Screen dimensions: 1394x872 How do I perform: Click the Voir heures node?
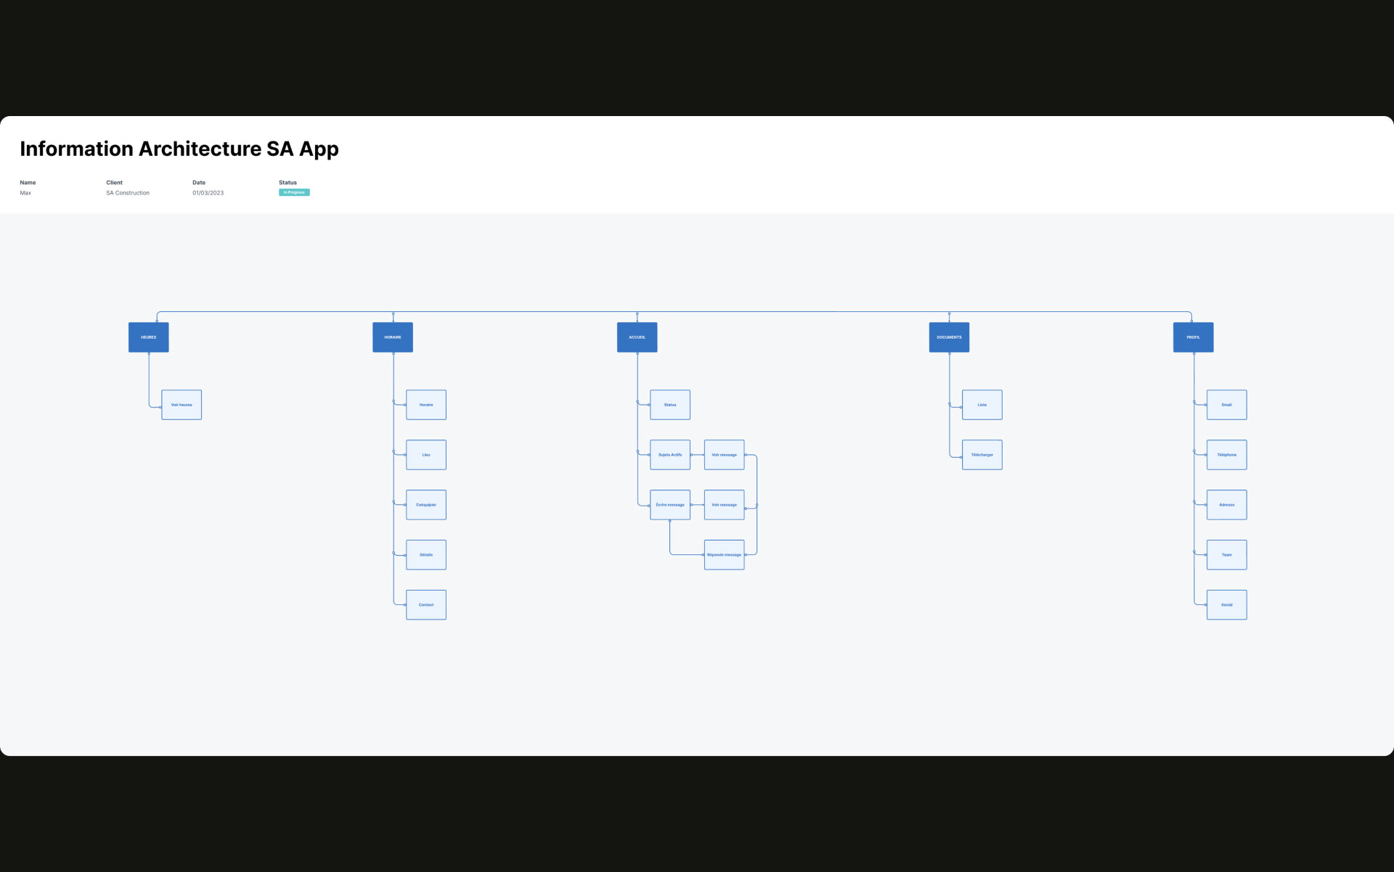coord(182,405)
